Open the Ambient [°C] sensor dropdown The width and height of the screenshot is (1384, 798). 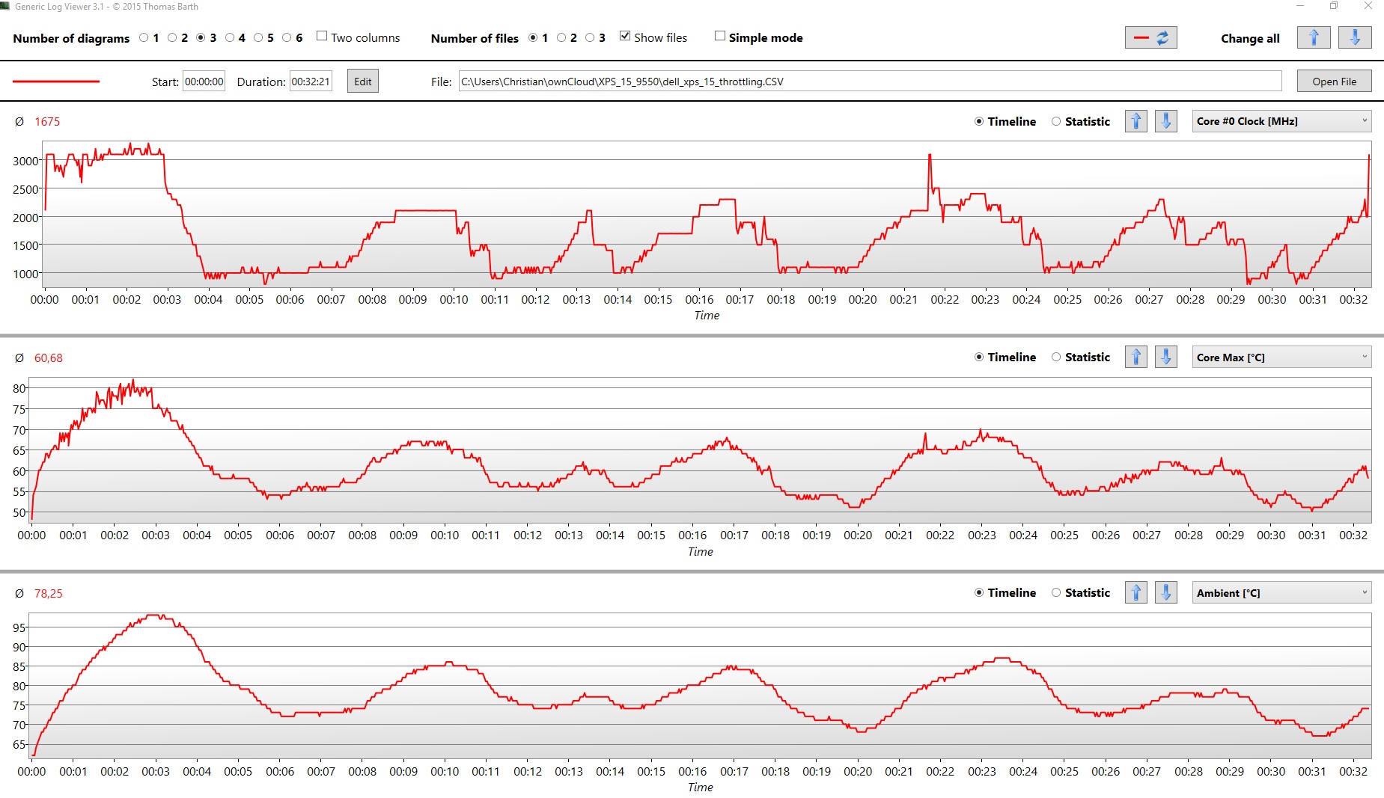[x=1281, y=593]
